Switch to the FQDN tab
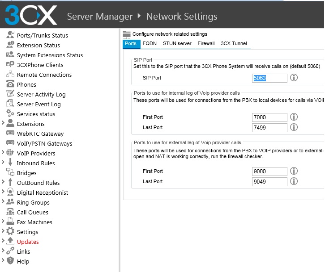Viewport: 325px width, 272px height. (150, 44)
